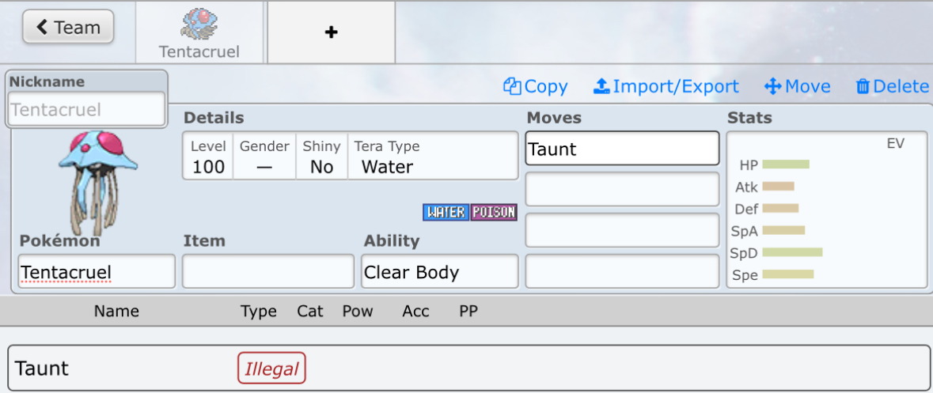The width and height of the screenshot is (933, 393).
Task: Click the POISON type badge
Action: coord(494,212)
